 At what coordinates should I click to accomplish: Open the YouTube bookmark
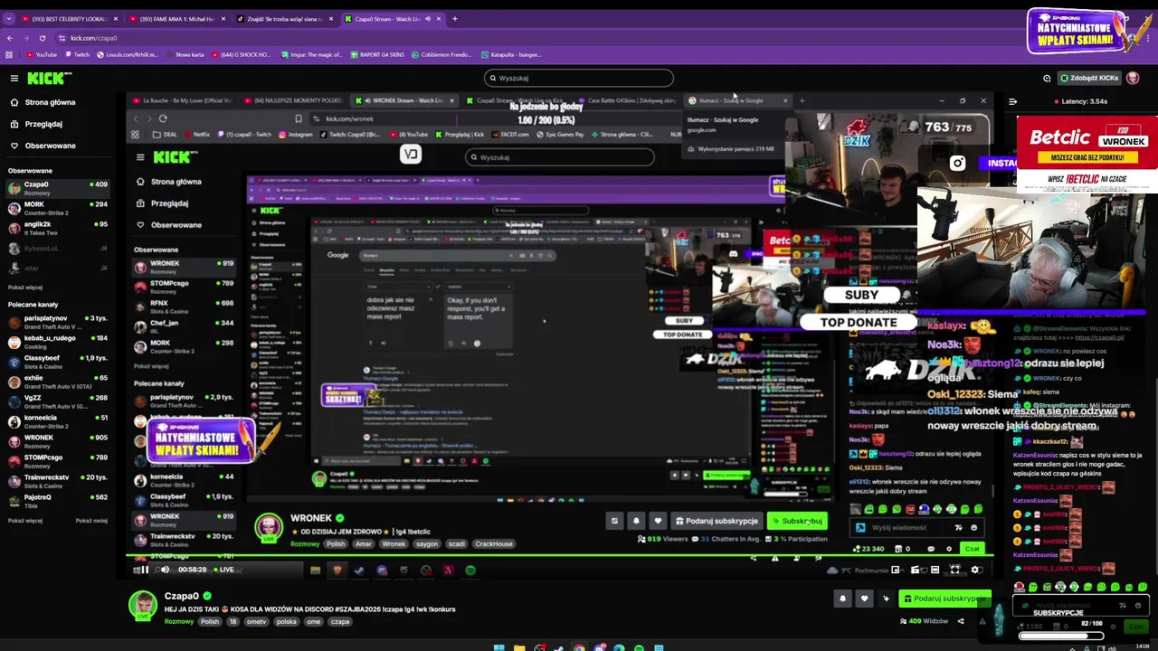(41, 54)
